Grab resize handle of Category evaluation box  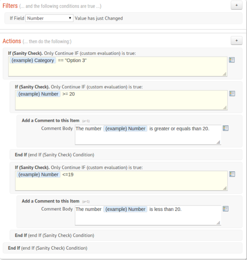tap(225, 74)
